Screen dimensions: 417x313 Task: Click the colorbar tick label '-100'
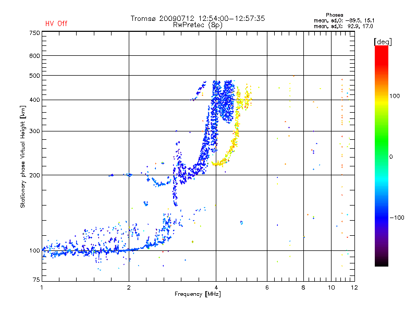coord(397,218)
